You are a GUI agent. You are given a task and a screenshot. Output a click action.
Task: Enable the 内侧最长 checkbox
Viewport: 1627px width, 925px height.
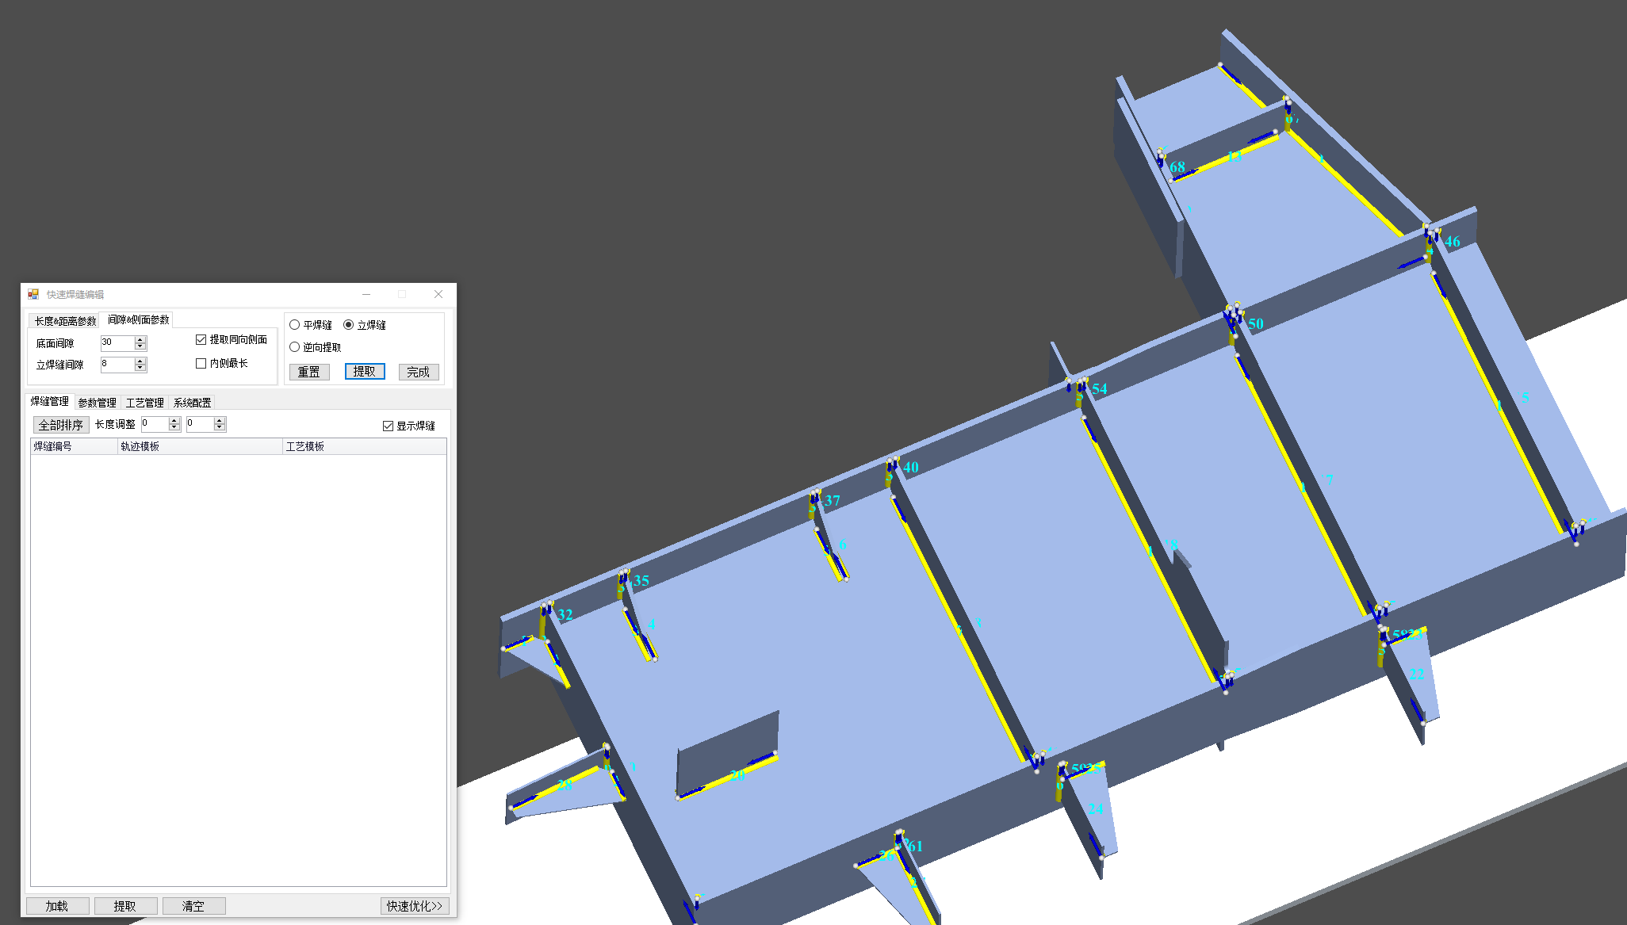coord(201,364)
